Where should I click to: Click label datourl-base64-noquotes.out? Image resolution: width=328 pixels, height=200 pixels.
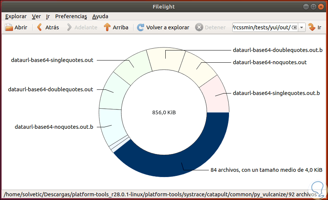click(270, 62)
